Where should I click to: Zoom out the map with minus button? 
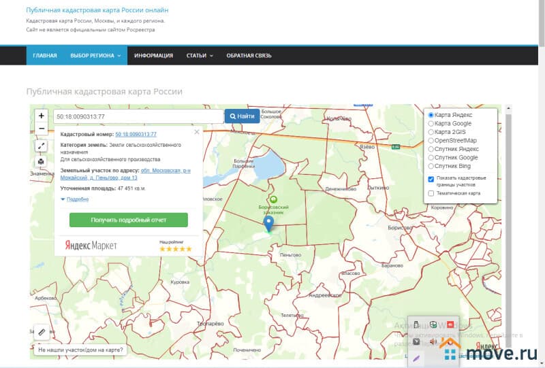[x=42, y=129]
